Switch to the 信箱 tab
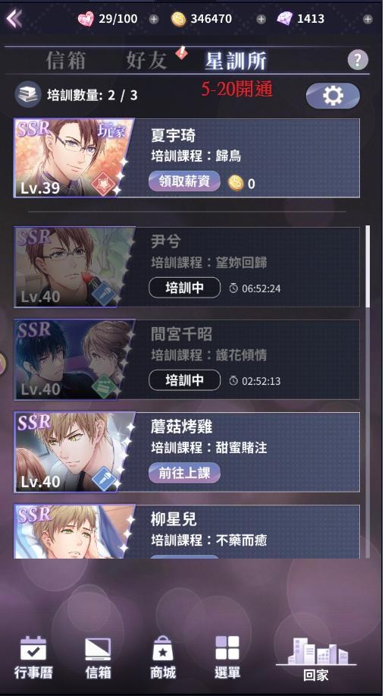This screenshot has width=385, height=696. pos(66,61)
